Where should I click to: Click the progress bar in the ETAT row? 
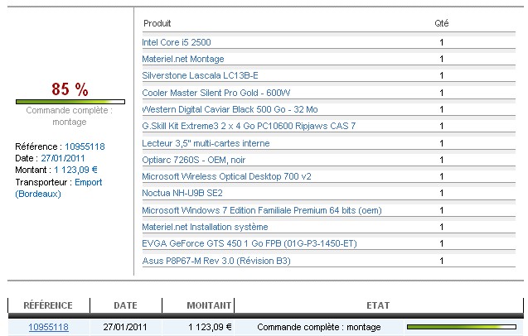tap(462, 327)
